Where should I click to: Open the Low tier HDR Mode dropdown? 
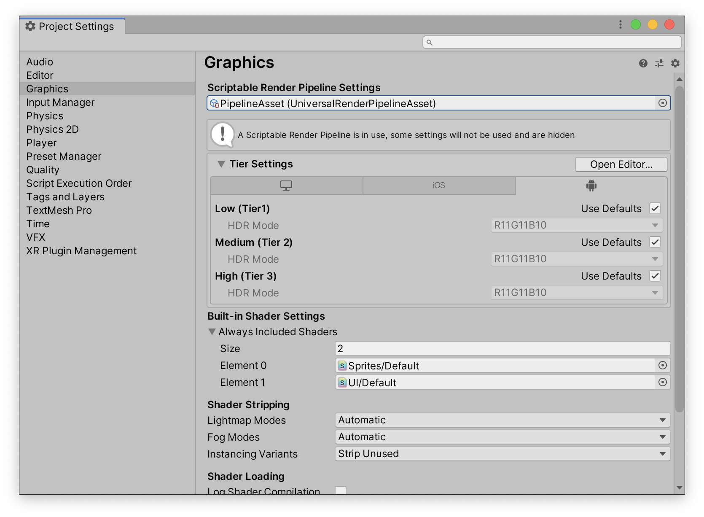click(x=577, y=225)
